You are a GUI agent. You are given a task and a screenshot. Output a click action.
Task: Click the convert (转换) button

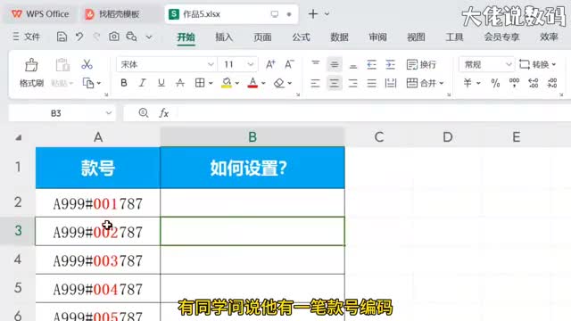pyautogui.click(x=537, y=64)
